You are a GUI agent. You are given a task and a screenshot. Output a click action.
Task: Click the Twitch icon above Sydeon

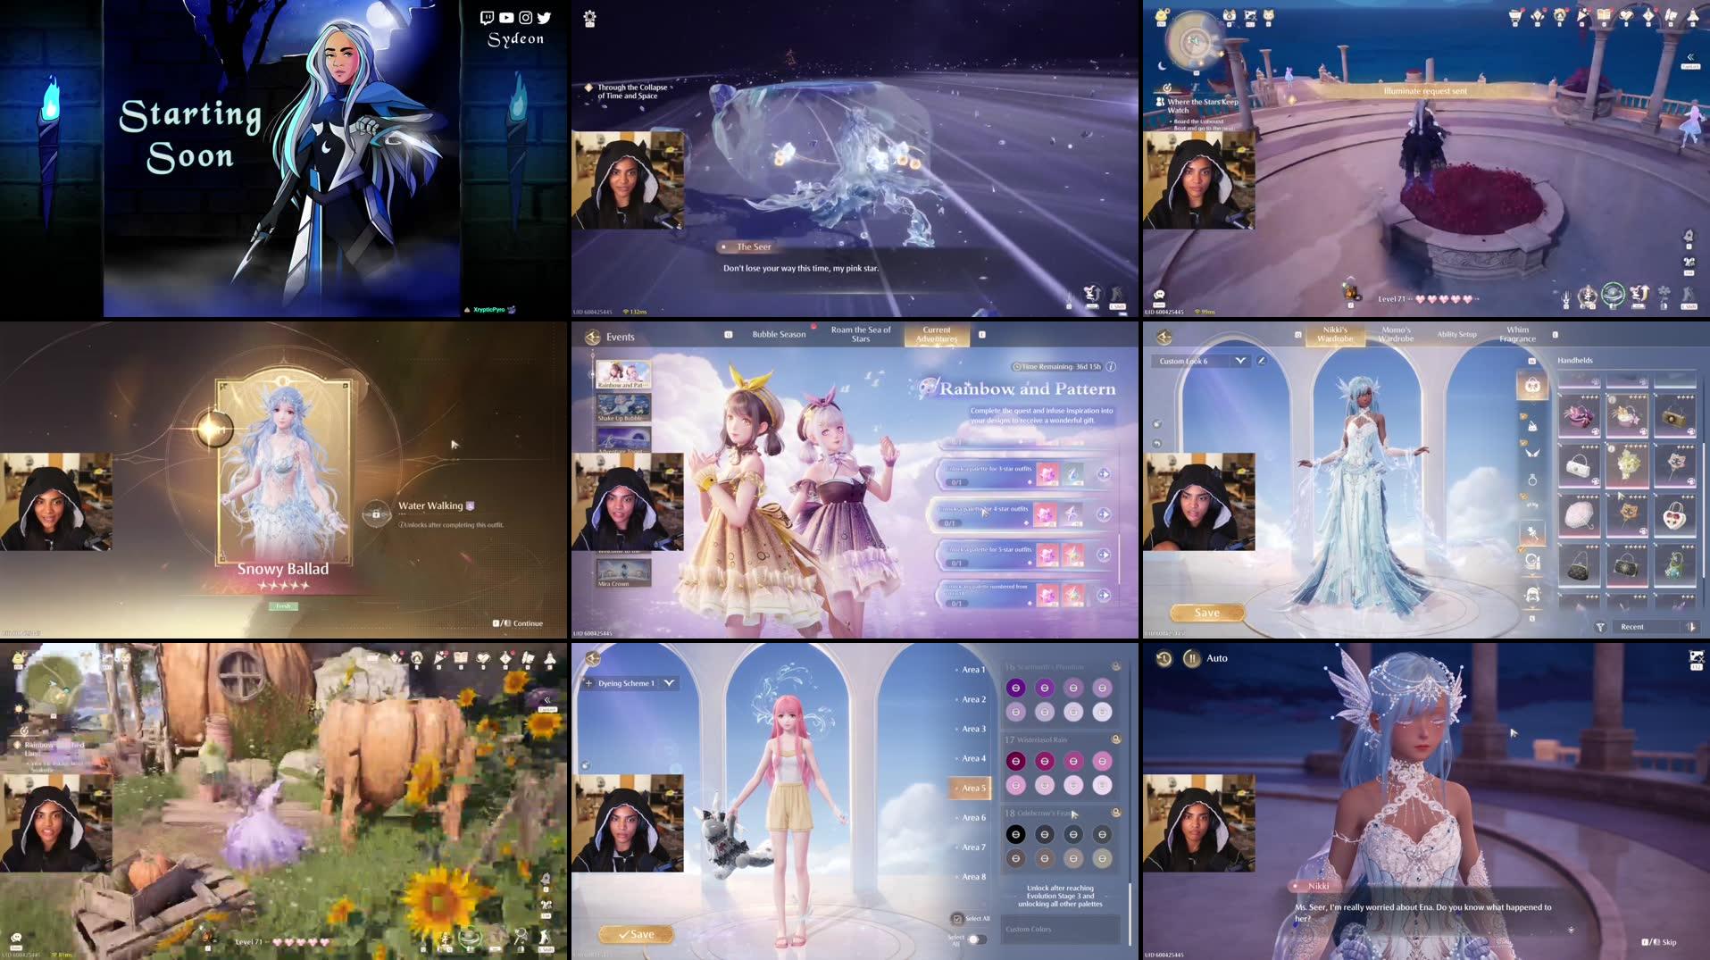pos(487,17)
